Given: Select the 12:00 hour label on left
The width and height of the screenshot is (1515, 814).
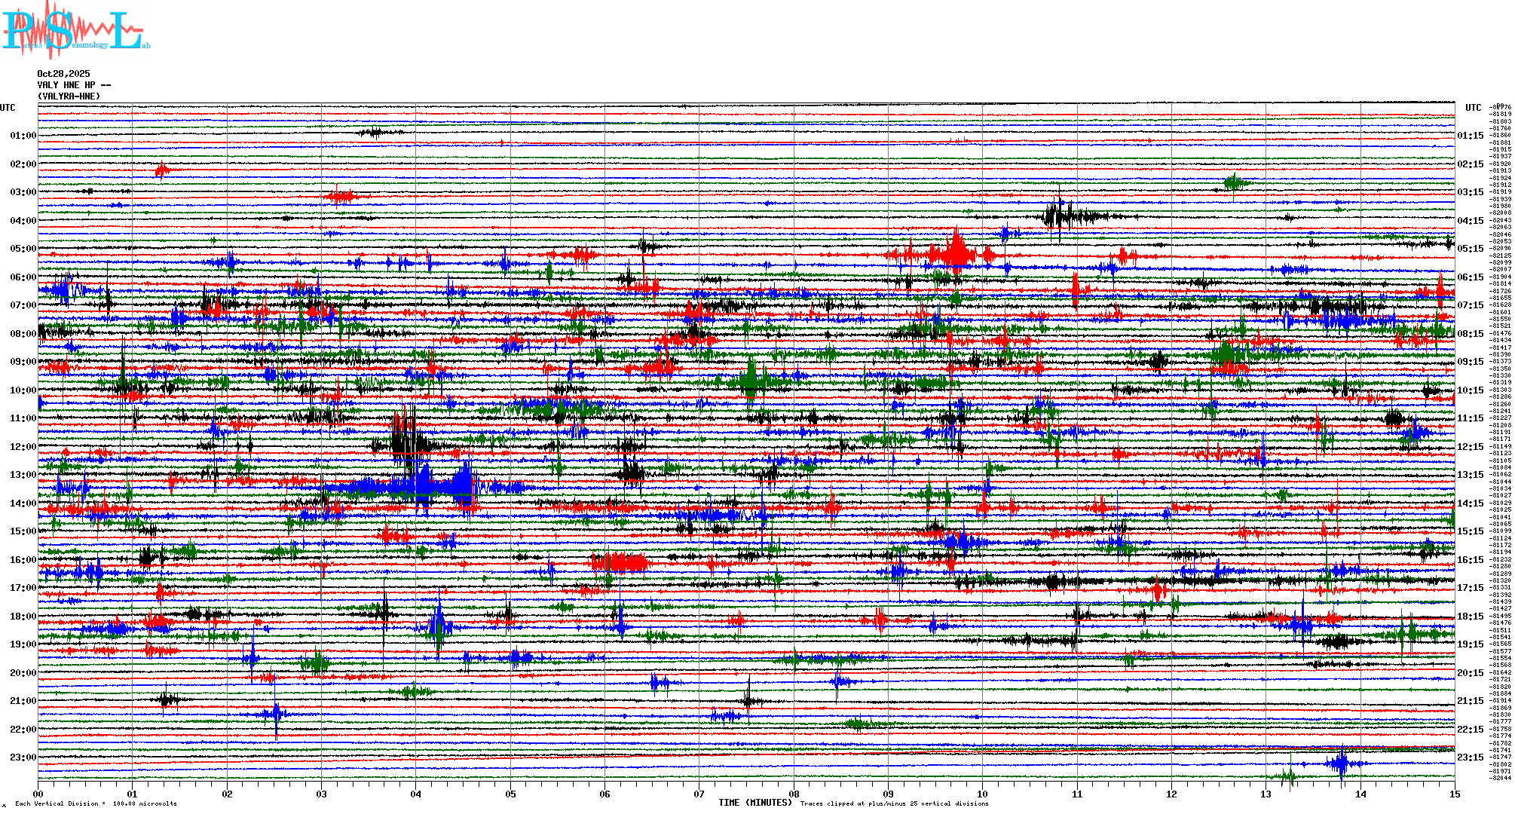Looking at the screenshot, I should tap(23, 447).
